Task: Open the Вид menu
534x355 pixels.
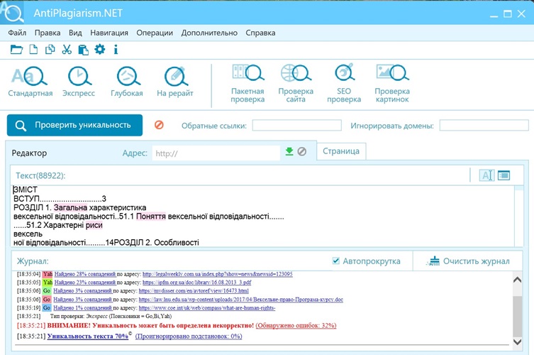Action: coord(75,33)
